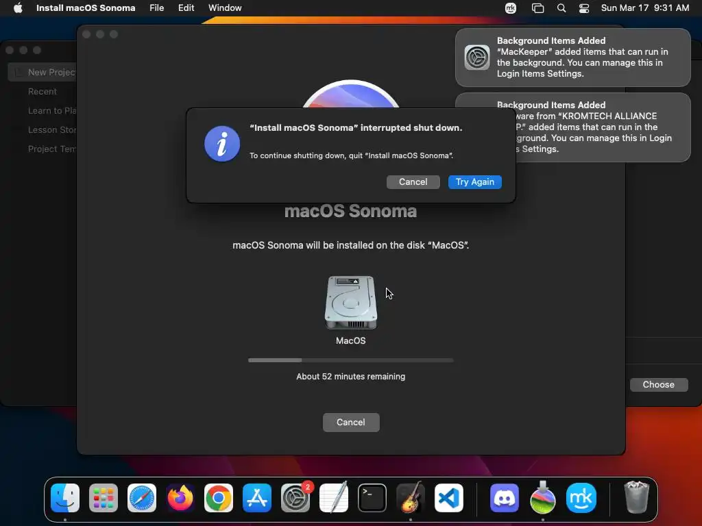Click Cancel in the shutdown interrupted dialog
The width and height of the screenshot is (702, 526).
413,182
